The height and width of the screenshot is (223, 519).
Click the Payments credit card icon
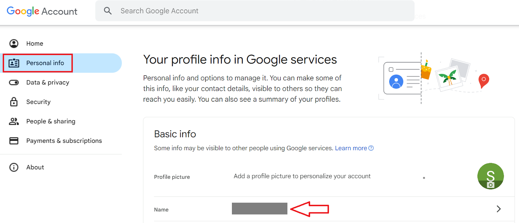(x=14, y=141)
